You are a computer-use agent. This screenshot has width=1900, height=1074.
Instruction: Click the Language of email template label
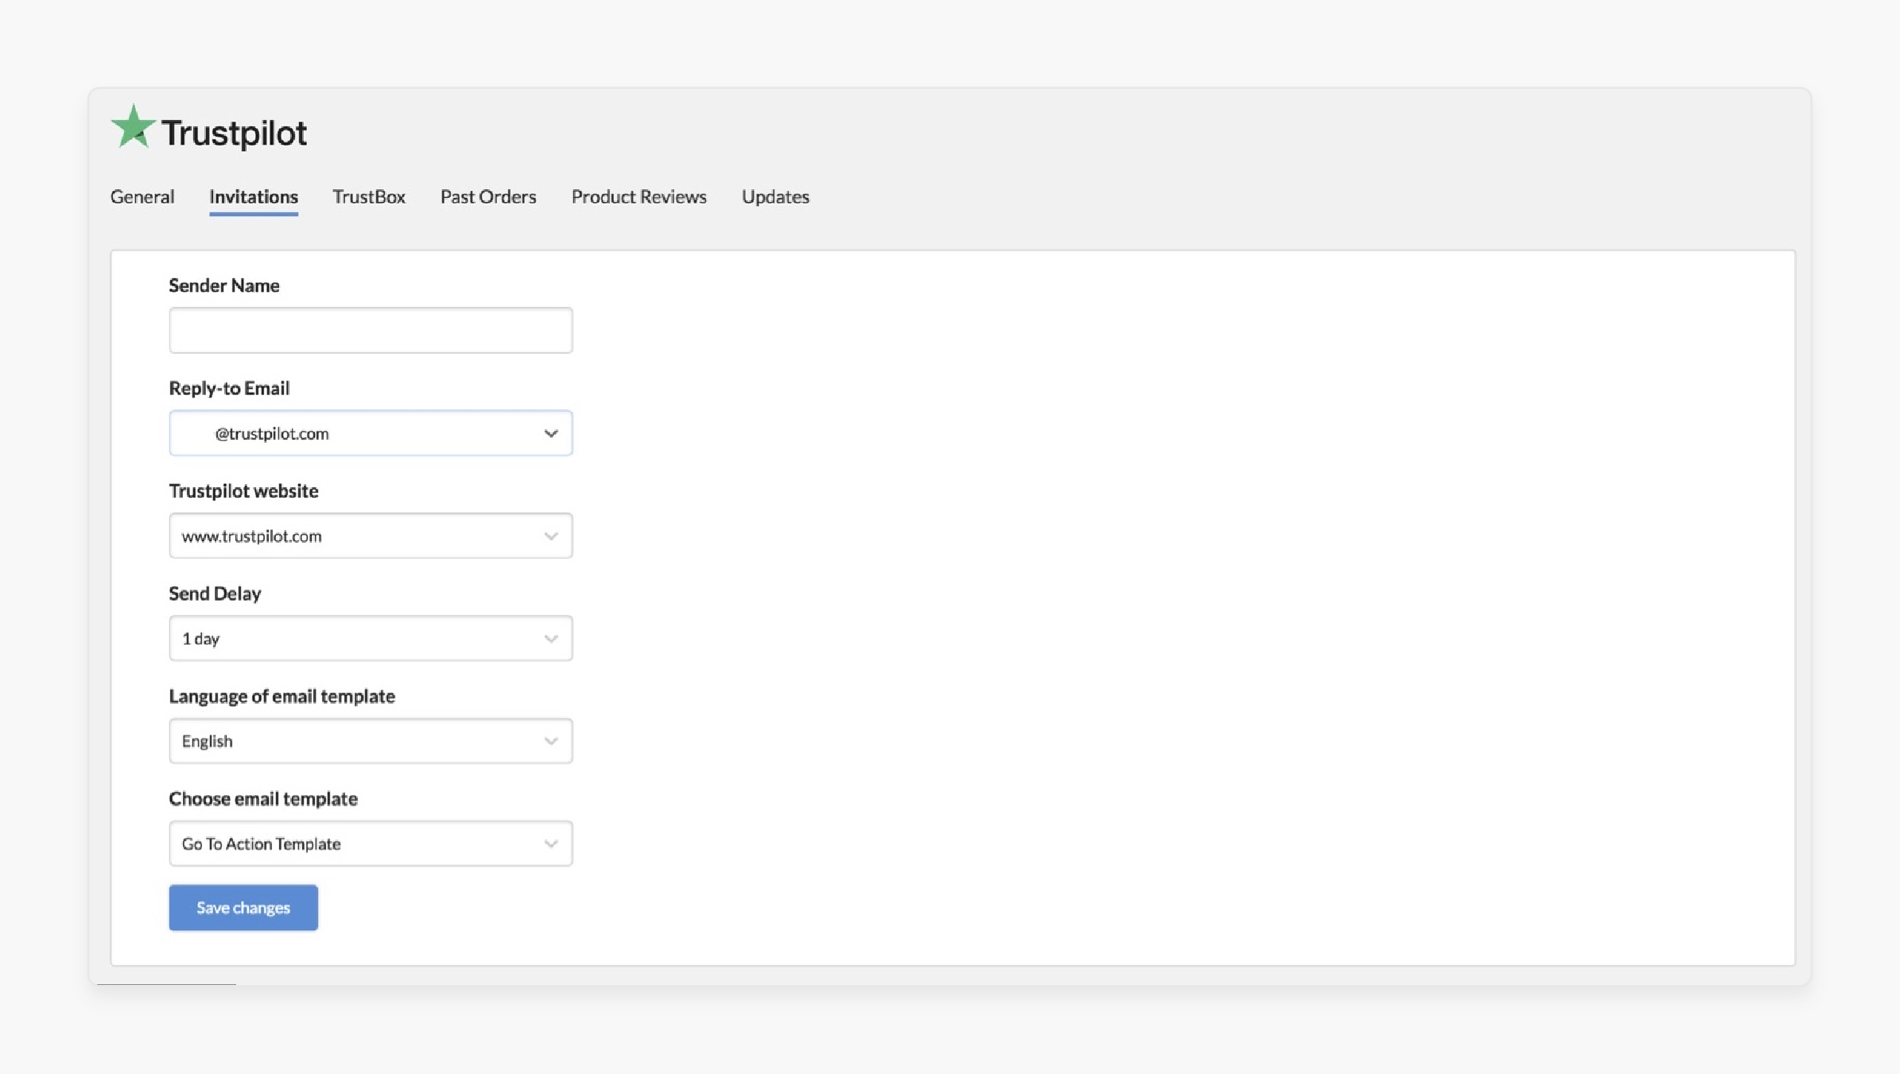[x=282, y=696]
